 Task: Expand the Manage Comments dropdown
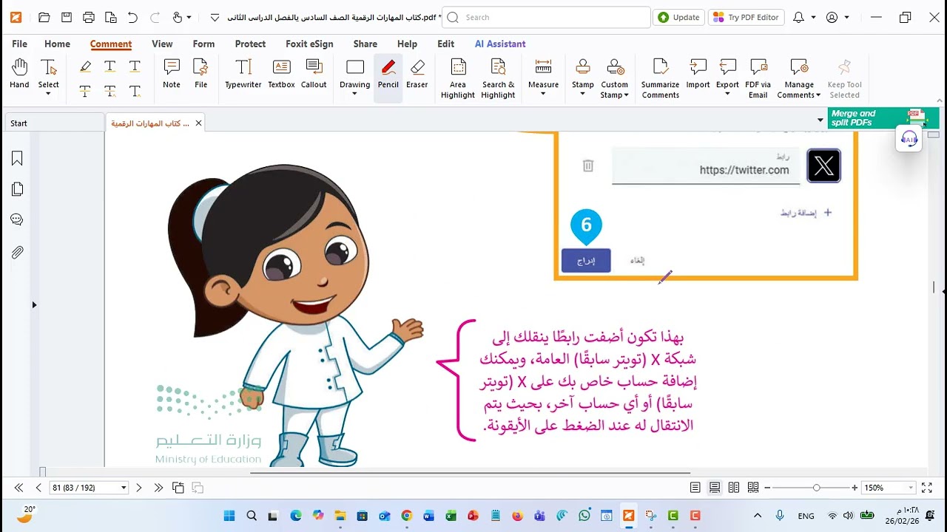tap(818, 95)
